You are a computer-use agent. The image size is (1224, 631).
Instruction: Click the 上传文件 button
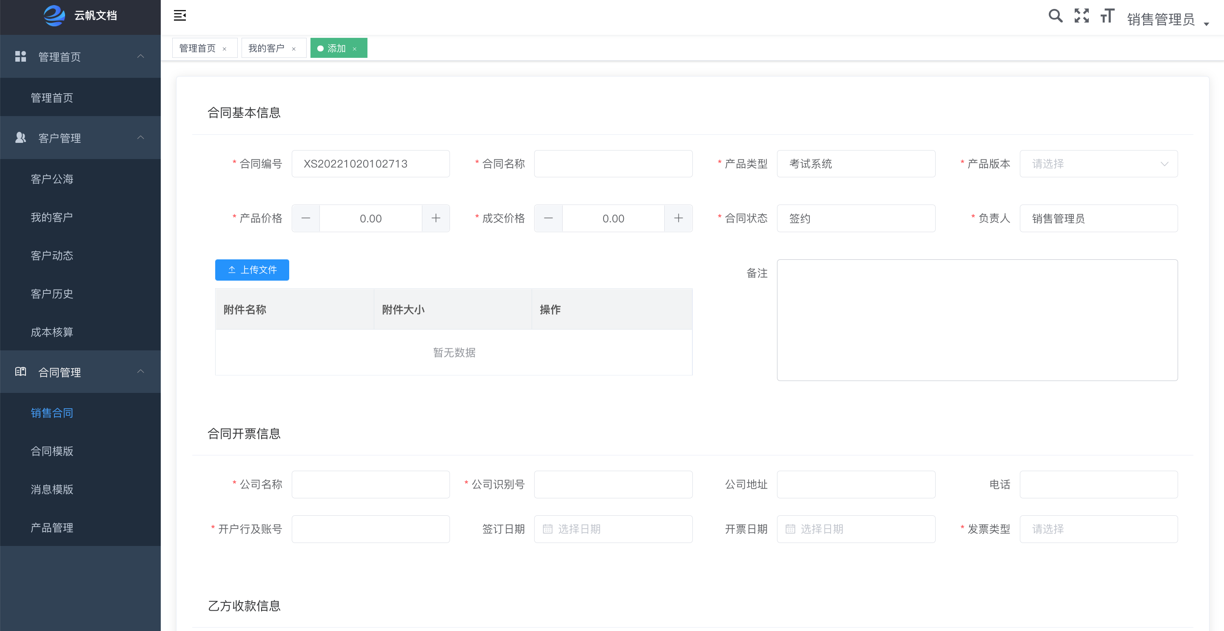(x=252, y=270)
